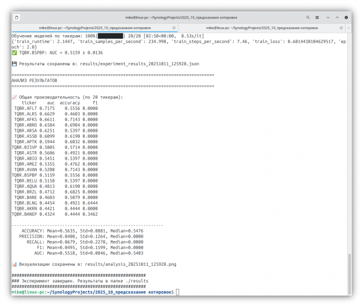Open the terminal hamburger menu
The width and height of the screenshot is (363, 307).
316,19
